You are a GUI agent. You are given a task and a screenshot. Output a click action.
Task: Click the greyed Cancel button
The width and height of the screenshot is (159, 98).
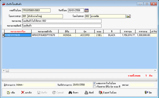58,93
